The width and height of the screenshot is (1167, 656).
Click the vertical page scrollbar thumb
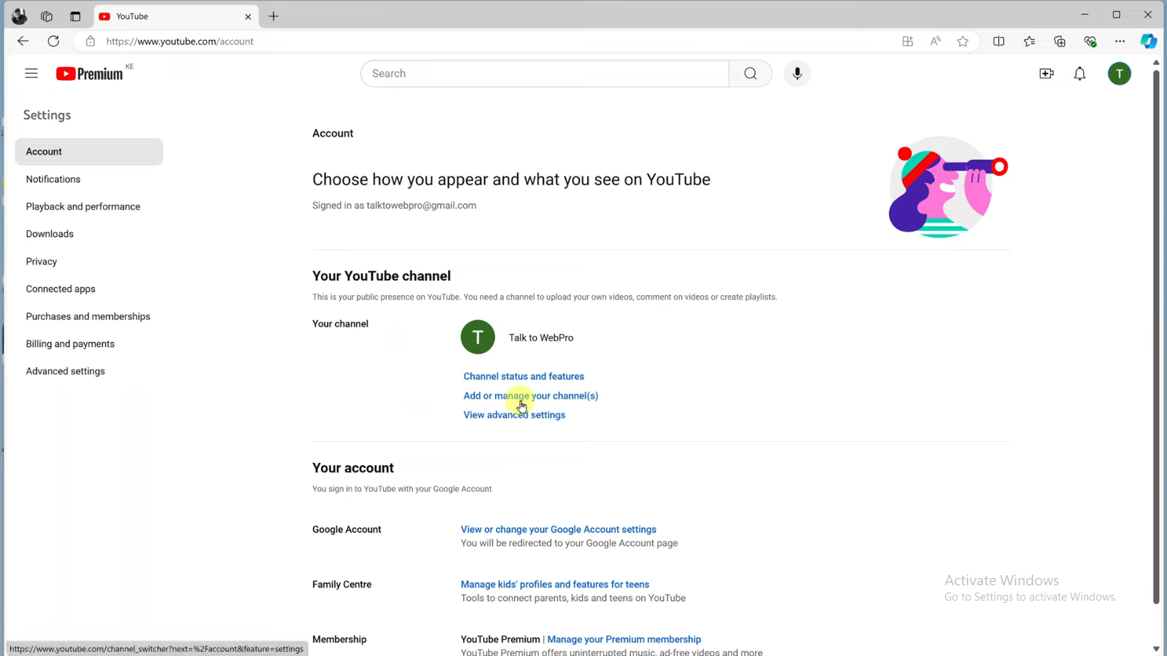pyautogui.click(x=1156, y=337)
